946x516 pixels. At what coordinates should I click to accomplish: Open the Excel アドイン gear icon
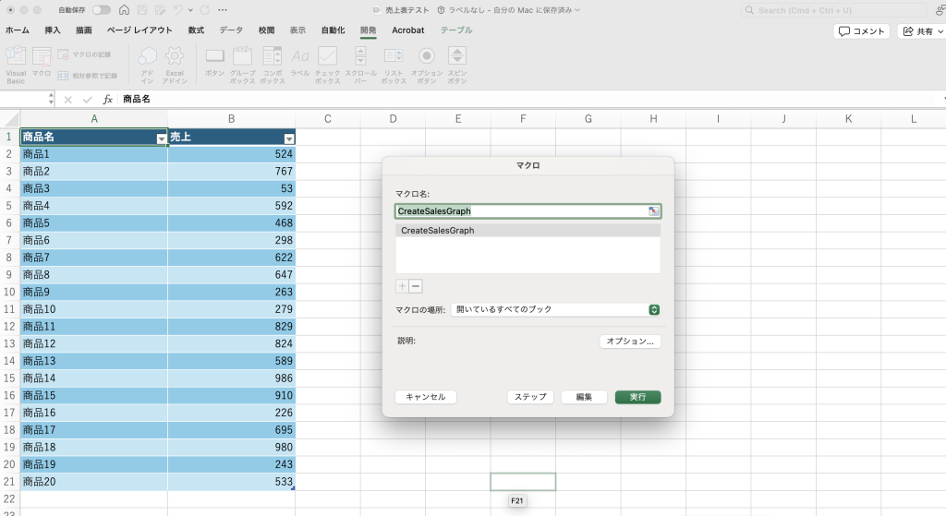175,57
